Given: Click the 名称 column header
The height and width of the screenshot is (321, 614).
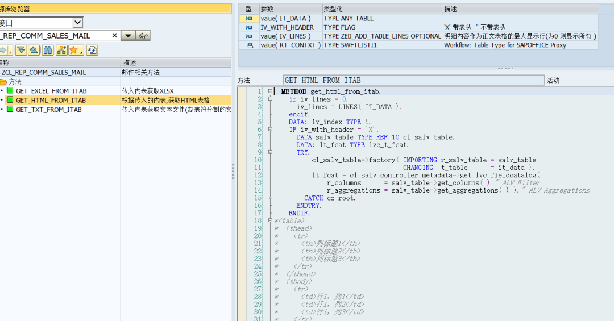Looking at the screenshot, I should click(x=60, y=62).
